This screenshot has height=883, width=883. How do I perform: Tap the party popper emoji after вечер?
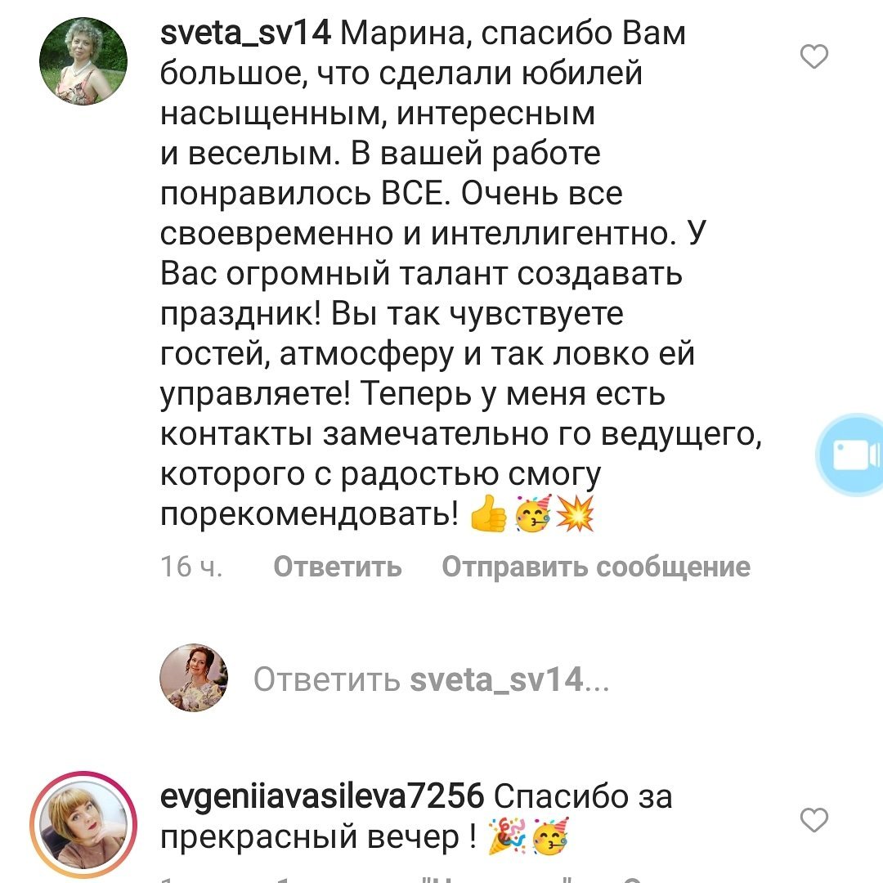click(x=506, y=836)
